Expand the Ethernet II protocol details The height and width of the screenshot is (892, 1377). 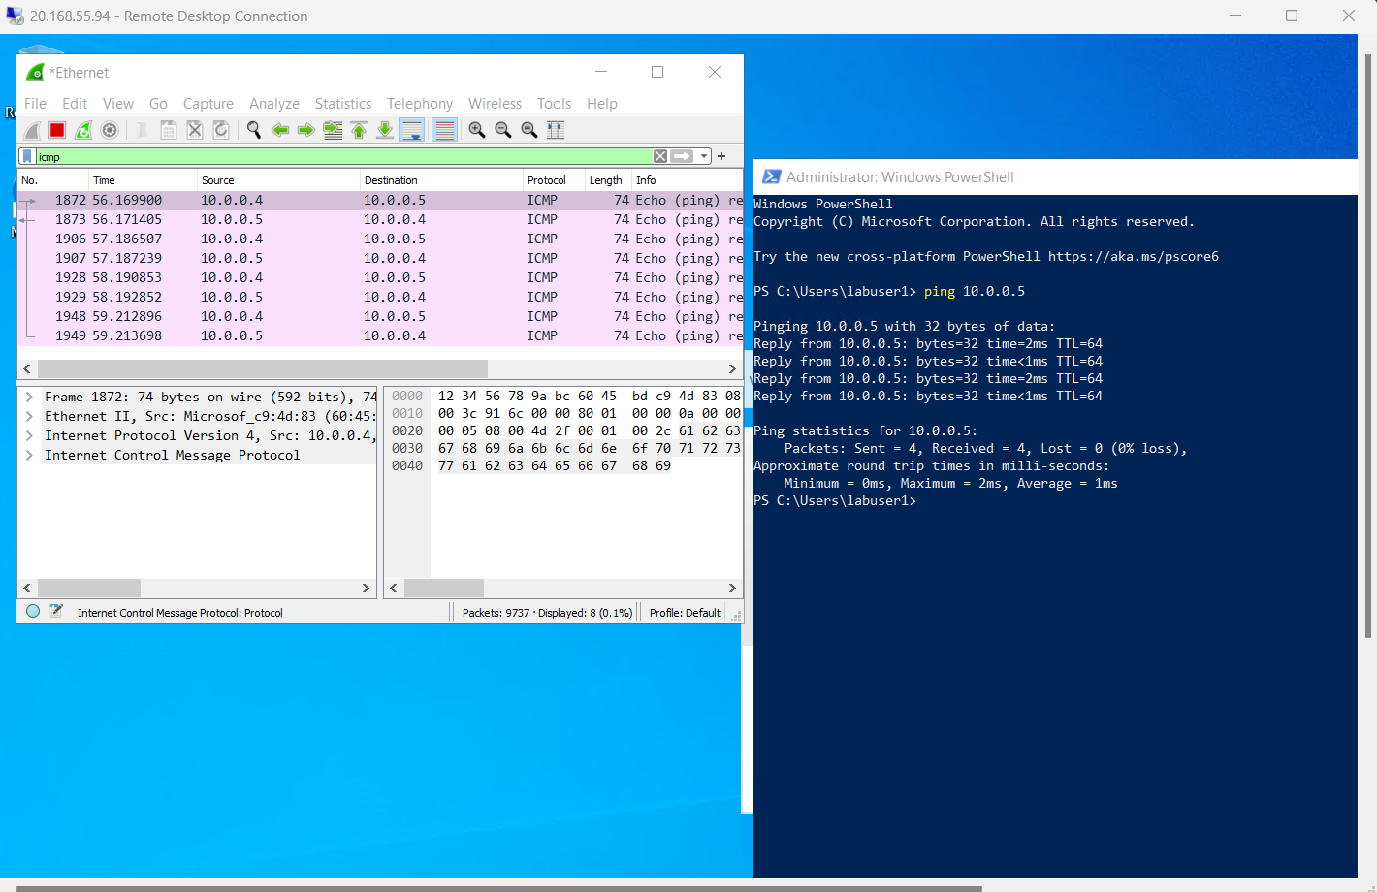(x=30, y=415)
